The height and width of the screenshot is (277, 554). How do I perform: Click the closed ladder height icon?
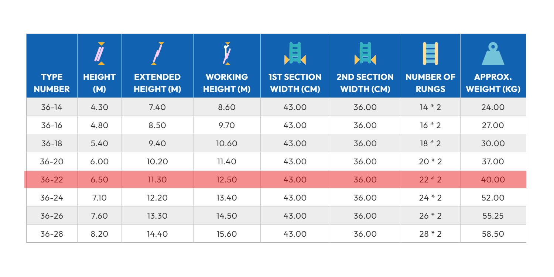coord(99,54)
